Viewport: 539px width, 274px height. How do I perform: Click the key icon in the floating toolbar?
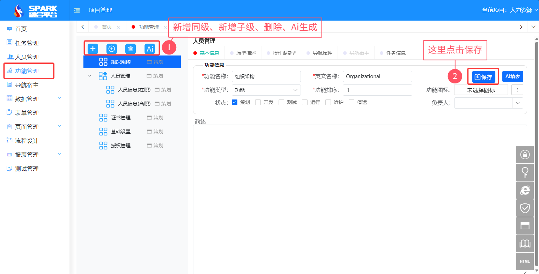[525, 172]
